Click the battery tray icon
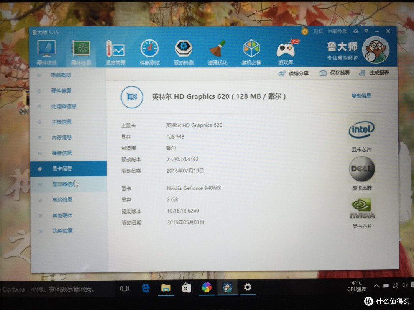 [386, 286]
